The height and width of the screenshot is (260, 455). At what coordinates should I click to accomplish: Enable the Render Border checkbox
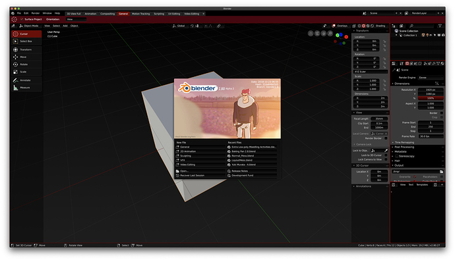(x=386, y=138)
